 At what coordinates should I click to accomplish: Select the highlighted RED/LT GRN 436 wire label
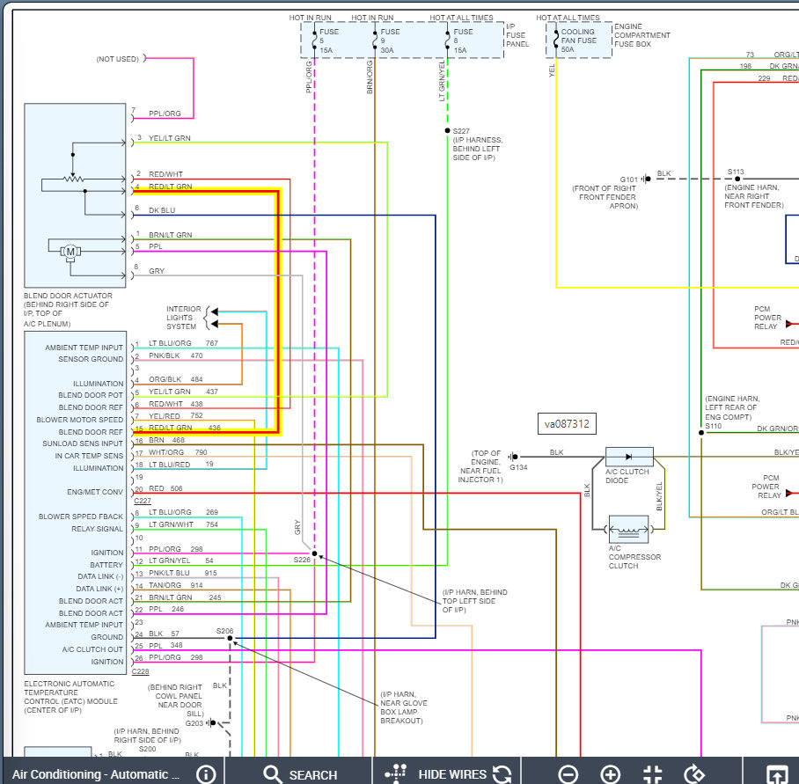pyautogui.click(x=185, y=428)
